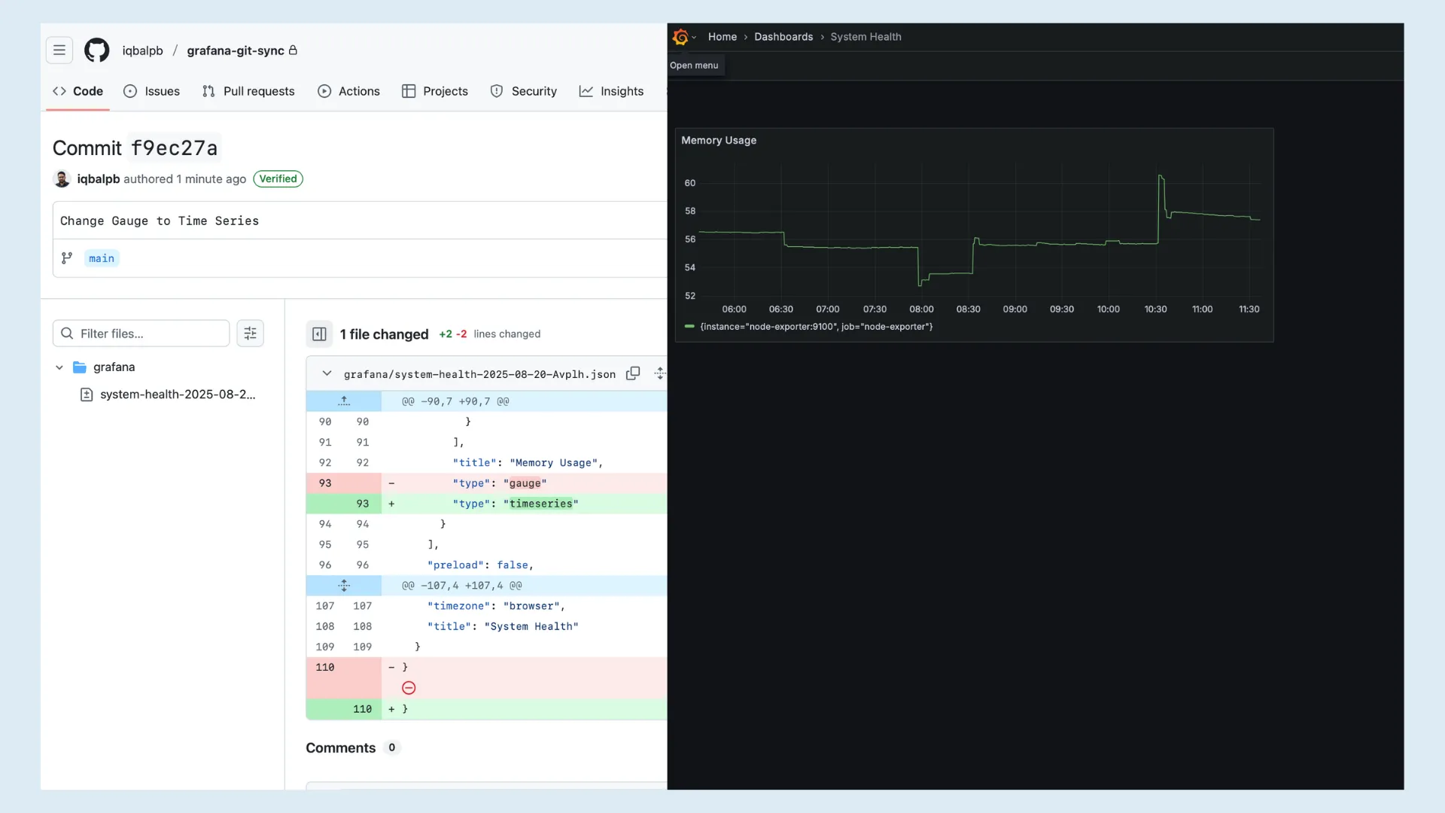
Task: Open the Projects tab
Action: 435,91
